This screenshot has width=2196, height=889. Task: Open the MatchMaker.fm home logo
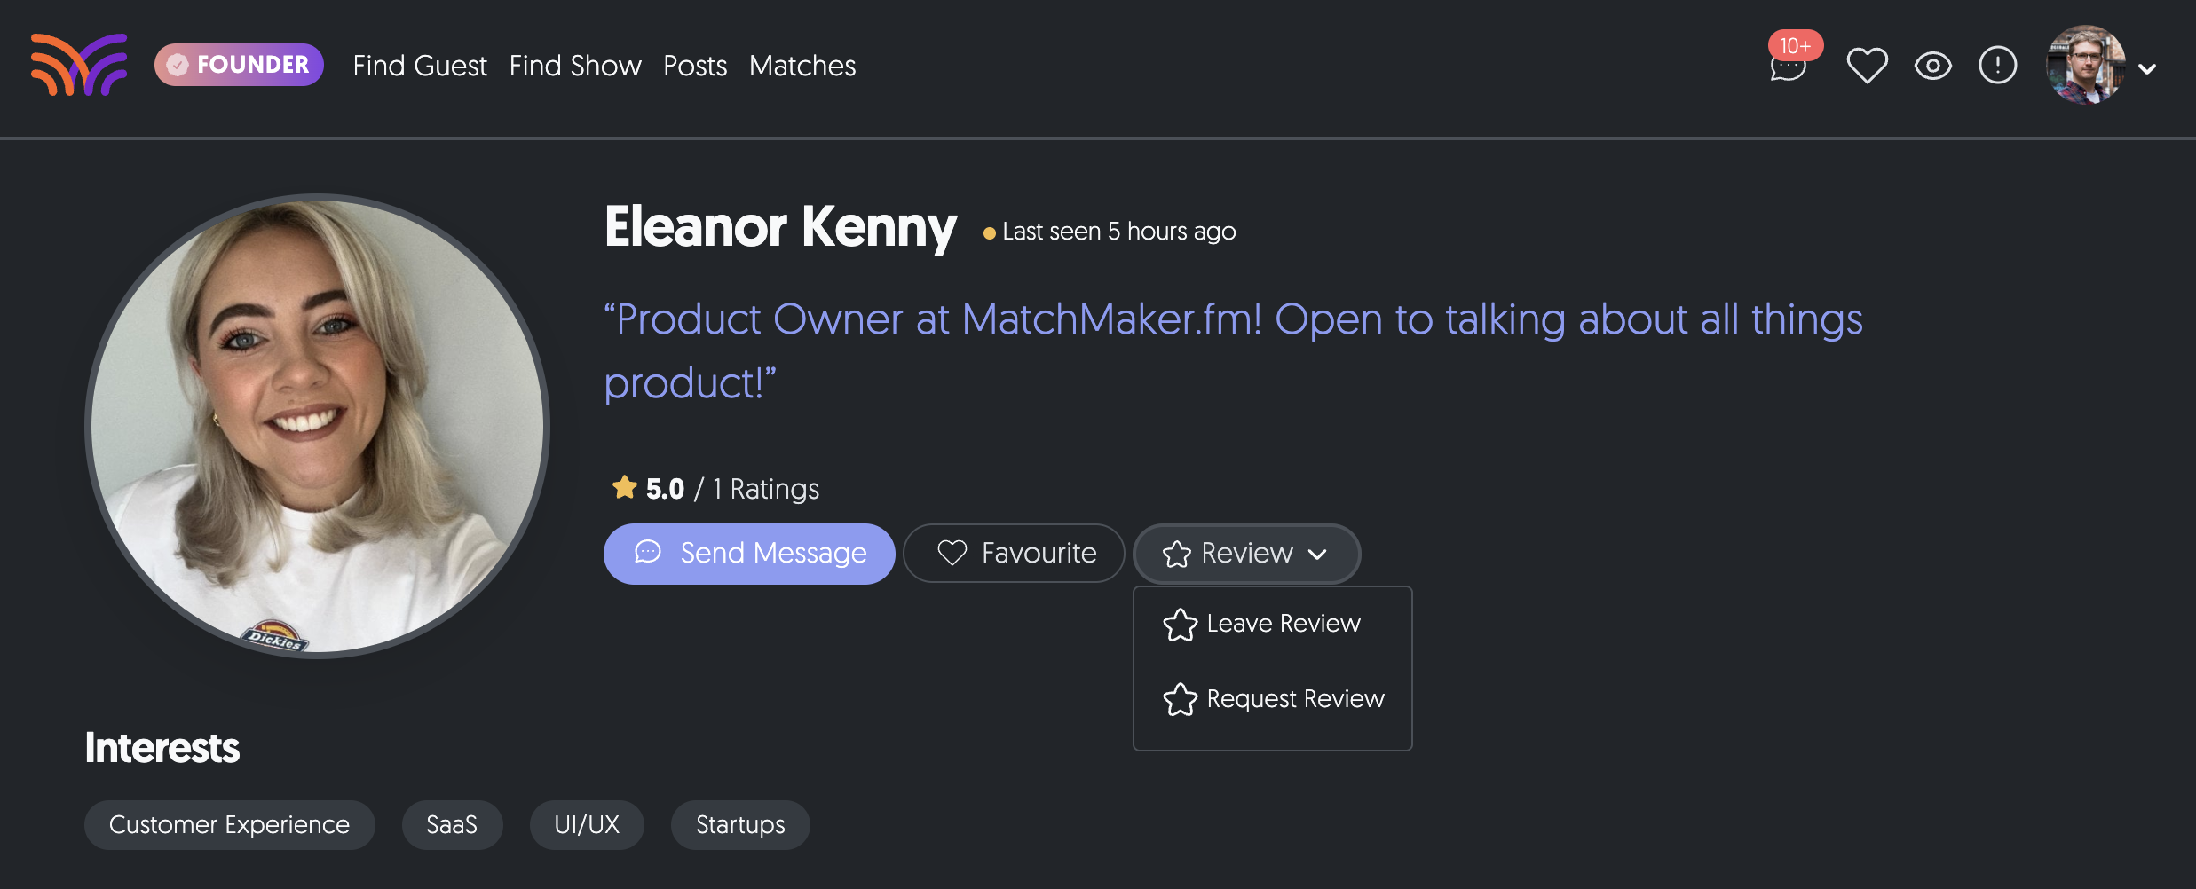pos(78,65)
